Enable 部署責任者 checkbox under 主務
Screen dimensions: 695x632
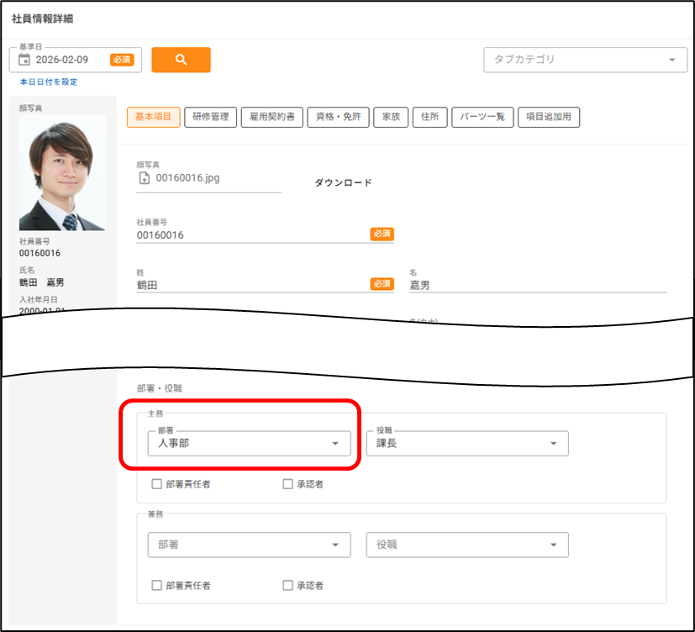[x=156, y=484]
